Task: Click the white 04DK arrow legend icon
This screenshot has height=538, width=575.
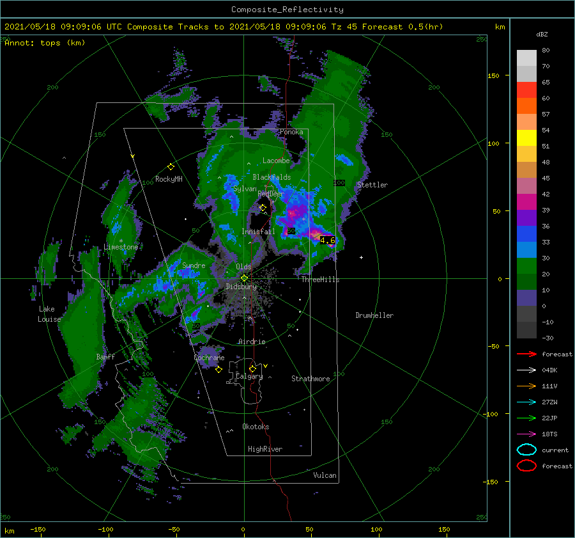Action: [526, 370]
